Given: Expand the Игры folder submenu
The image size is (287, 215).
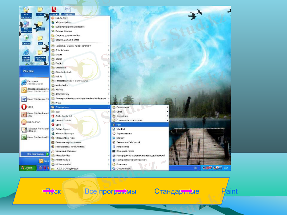Looking at the screenshot, I should 59,102.
